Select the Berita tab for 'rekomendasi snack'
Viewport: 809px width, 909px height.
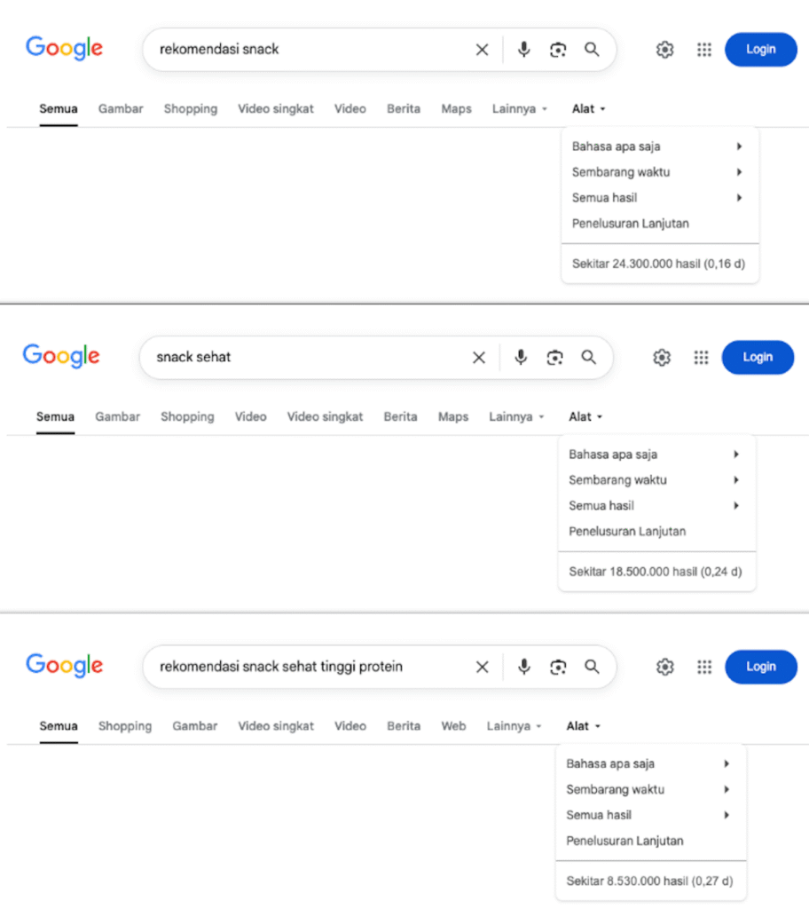(404, 108)
